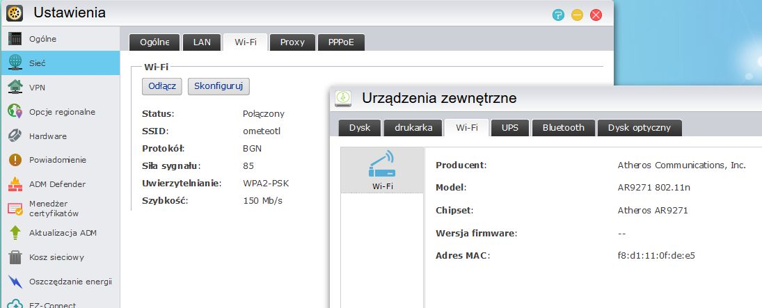Click the Opcje regionalne globe pin icon
762x308 pixels.
(15, 112)
